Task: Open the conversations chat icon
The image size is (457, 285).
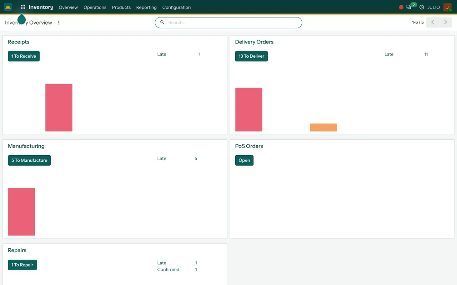Action: coord(409,7)
